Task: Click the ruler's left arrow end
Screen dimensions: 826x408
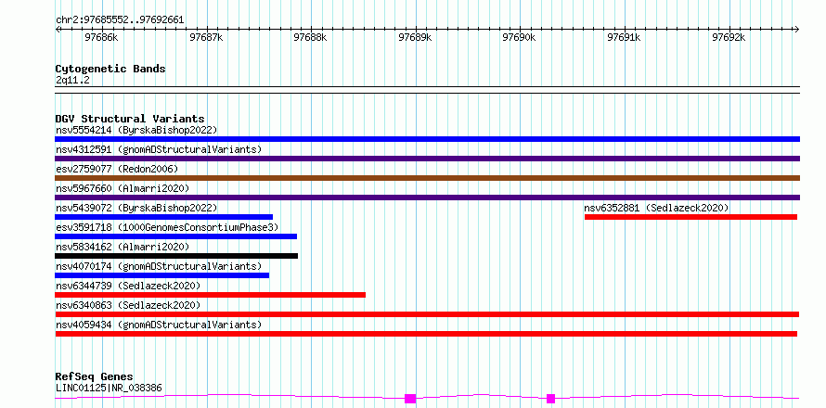Action: [x=58, y=29]
